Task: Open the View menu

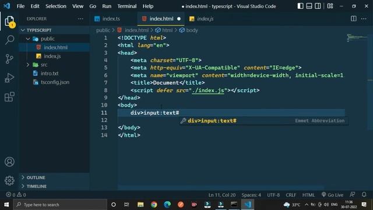Action: pos(78,6)
